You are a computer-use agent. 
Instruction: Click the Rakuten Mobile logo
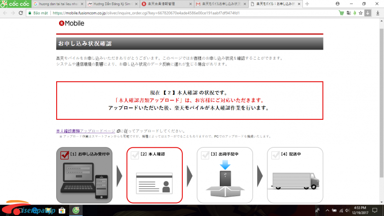72,23
